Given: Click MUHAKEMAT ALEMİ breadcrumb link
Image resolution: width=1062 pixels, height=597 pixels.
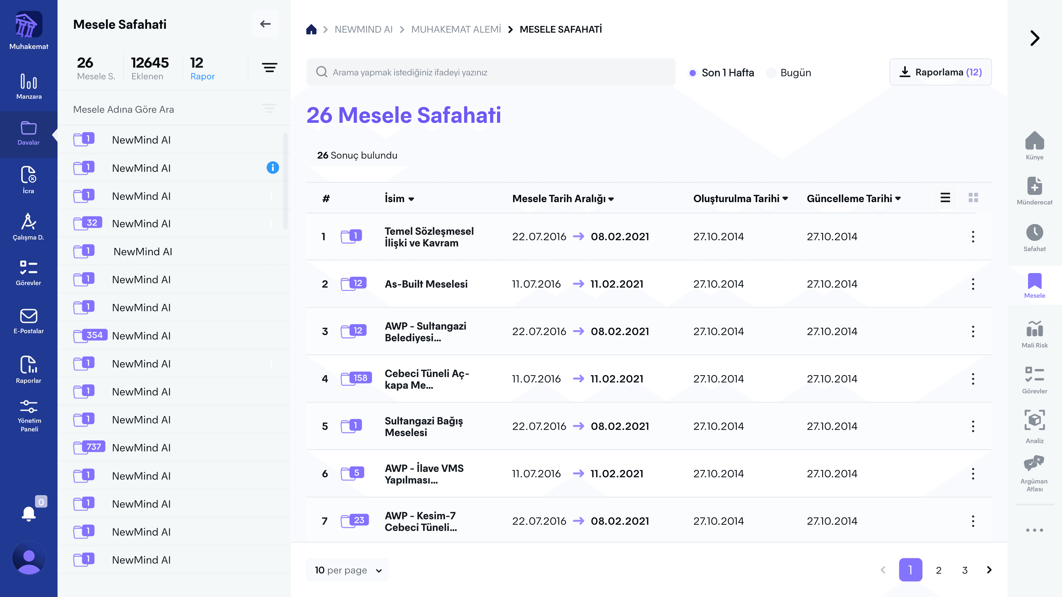Looking at the screenshot, I should (456, 29).
